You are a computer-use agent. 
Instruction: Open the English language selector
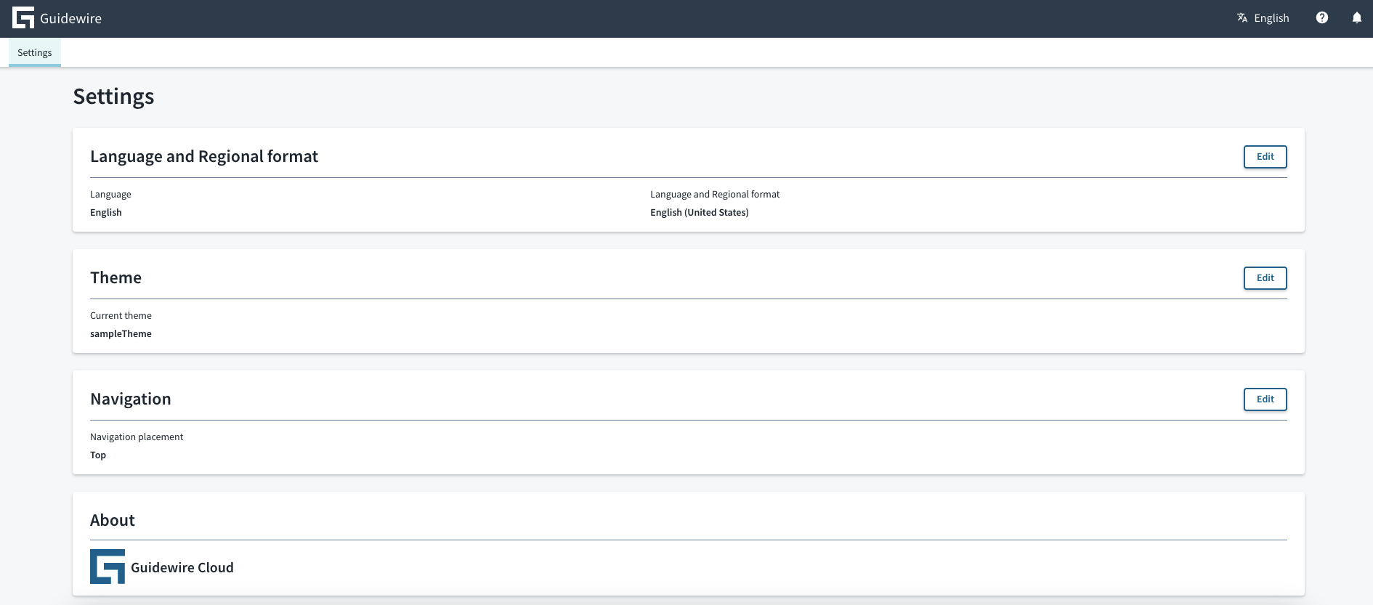pos(1263,17)
